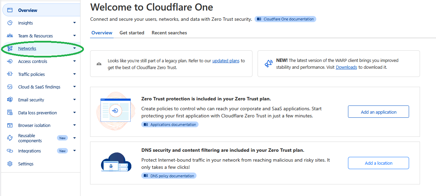
Task: Click the Data loss prevention lock icon
Action: click(10, 113)
